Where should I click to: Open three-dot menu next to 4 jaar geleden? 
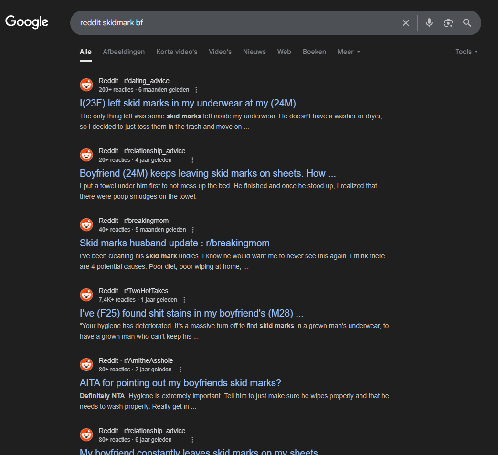[x=192, y=160]
